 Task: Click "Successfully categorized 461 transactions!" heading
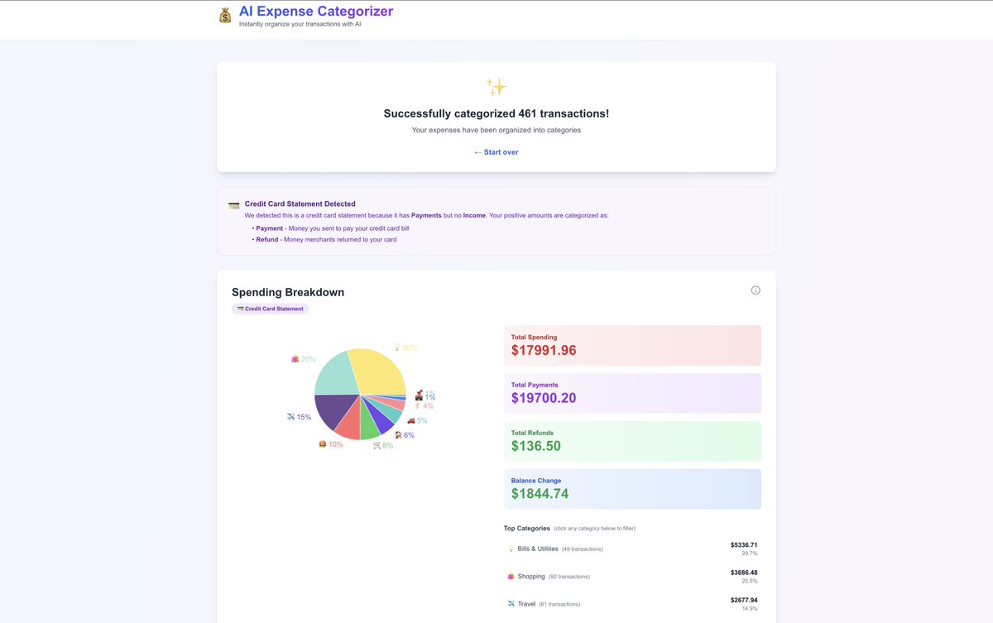pos(496,113)
